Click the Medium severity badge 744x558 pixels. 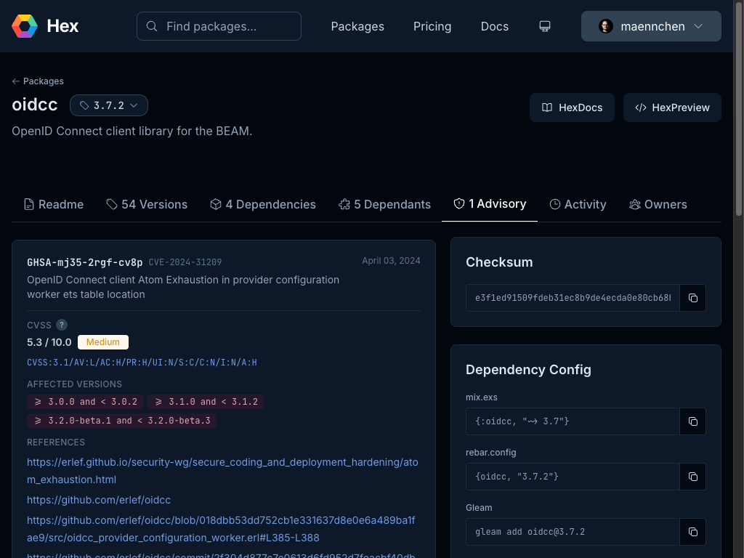point(103,342)
